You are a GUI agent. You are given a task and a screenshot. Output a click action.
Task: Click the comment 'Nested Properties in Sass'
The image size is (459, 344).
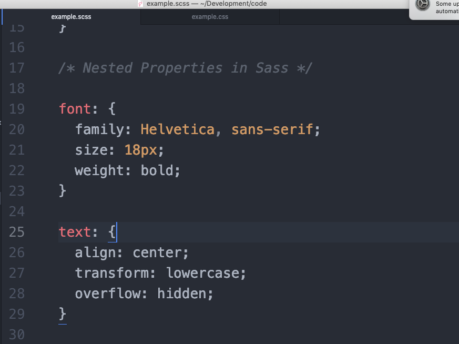[185, 68]
